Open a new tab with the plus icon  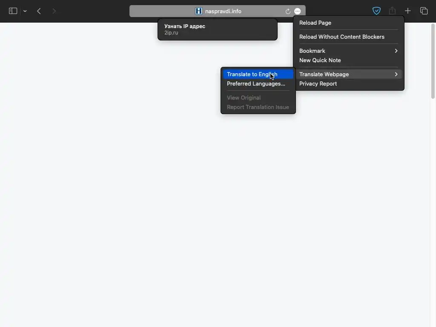[x=407, y=11]
